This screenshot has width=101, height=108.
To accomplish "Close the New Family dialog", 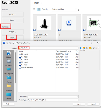I will (98, 43).
